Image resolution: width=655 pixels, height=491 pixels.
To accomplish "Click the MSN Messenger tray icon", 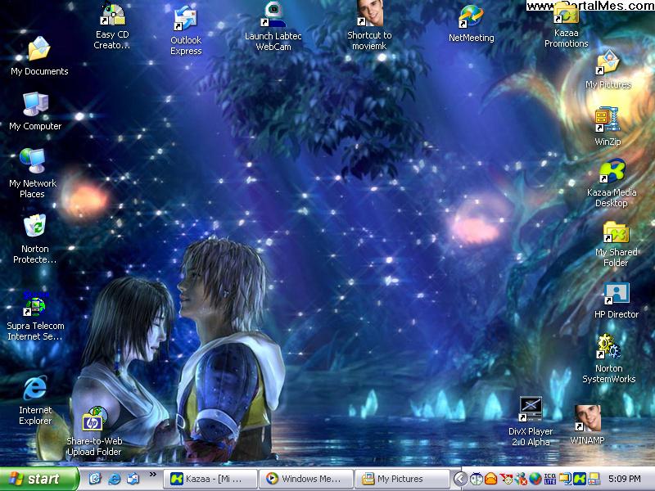I will [521, 479].
